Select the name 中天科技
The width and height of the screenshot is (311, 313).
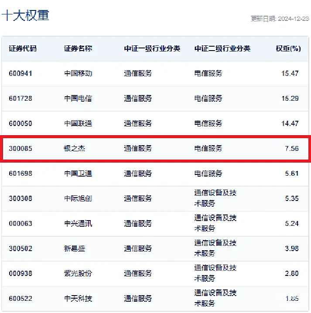[x=78, y=299]
